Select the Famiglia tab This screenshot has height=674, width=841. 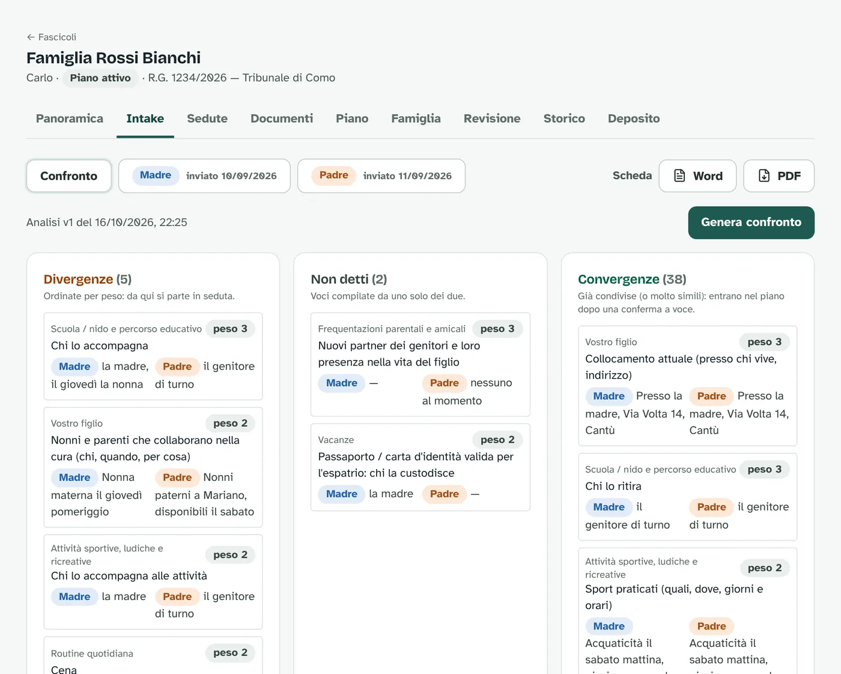[416, 118]
